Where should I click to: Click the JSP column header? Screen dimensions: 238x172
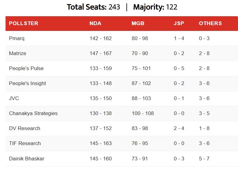[x=179, y=23]
